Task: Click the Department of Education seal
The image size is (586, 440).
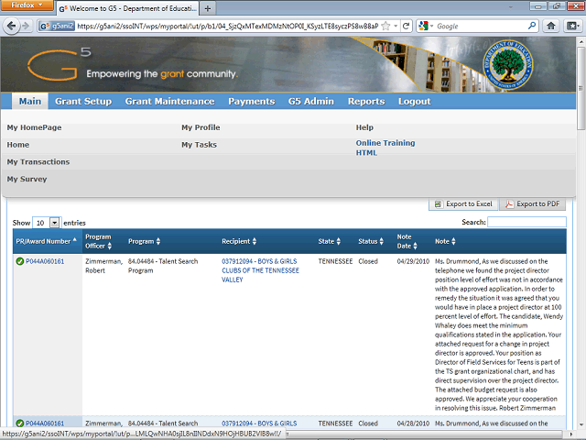Action: [x=508, y=65]
